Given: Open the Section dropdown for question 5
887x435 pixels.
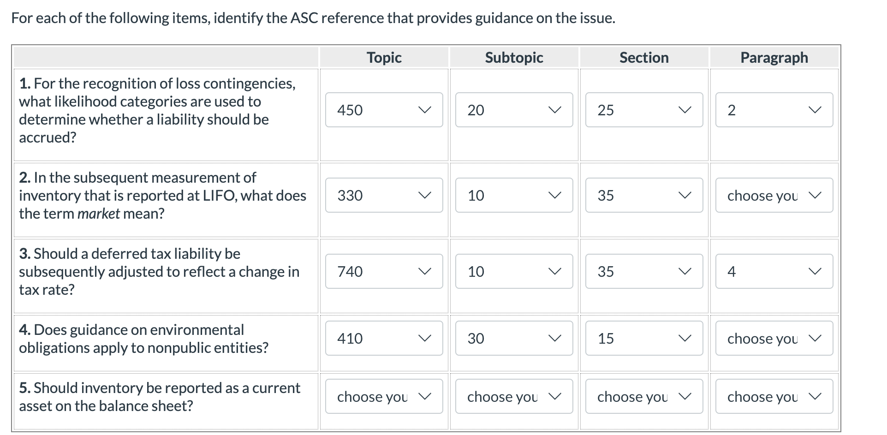Looking at the screenshot, I should point(643,396).
